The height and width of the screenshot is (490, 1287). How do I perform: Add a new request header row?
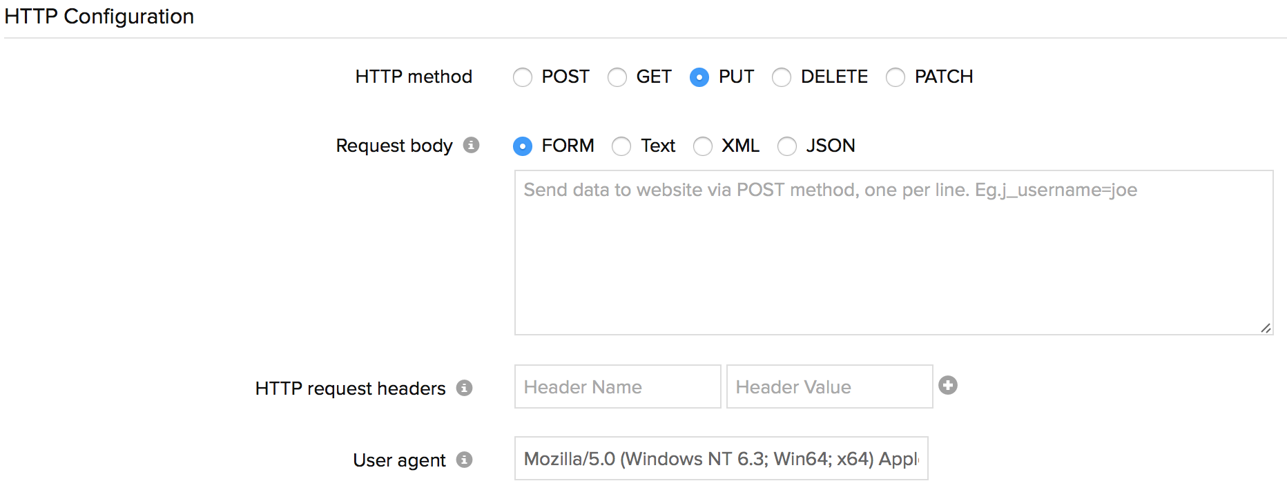click(x=948, y=386)
